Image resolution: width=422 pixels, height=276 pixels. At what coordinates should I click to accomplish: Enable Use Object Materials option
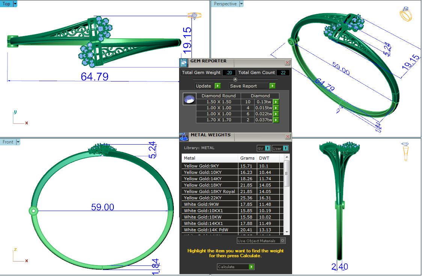coord(283,241)
